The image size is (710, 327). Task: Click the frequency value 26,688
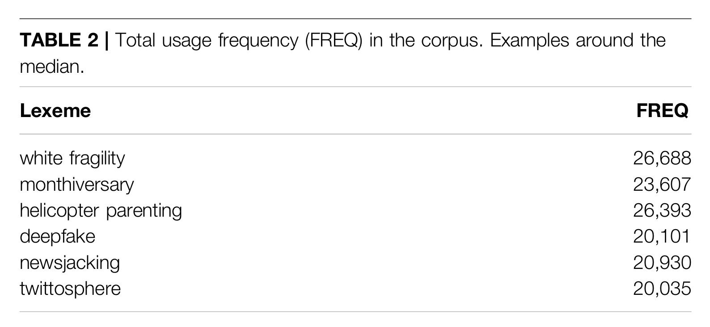coord(662,158)
